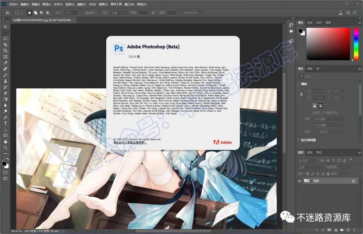This screenshot has height=234, width=363.
Task: Open the Comments panel icon
Action: point(291,32)
